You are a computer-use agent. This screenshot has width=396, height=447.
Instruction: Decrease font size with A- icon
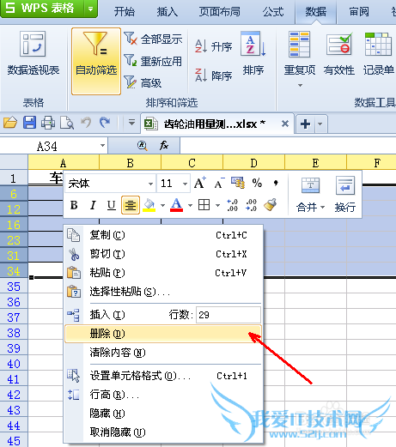click(219, 183)
